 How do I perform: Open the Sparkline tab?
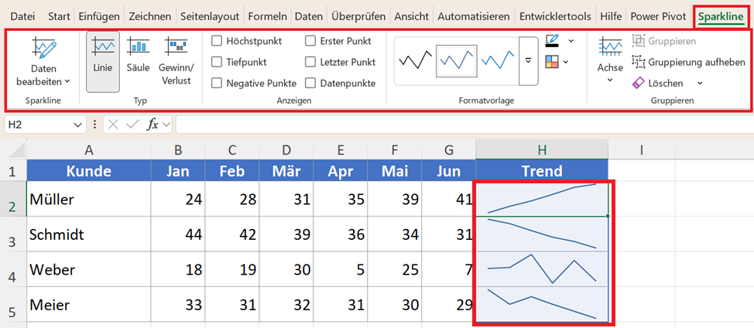[721, 16]
